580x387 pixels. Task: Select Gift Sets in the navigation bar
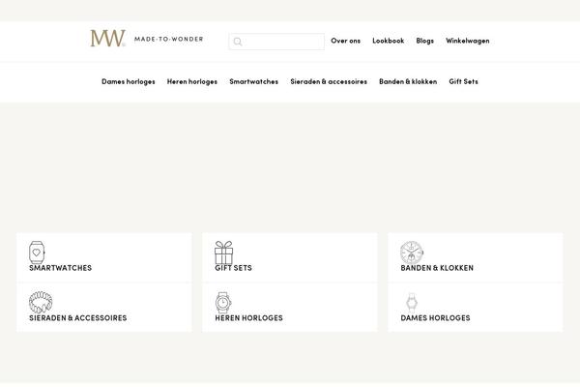pos(463,82)
